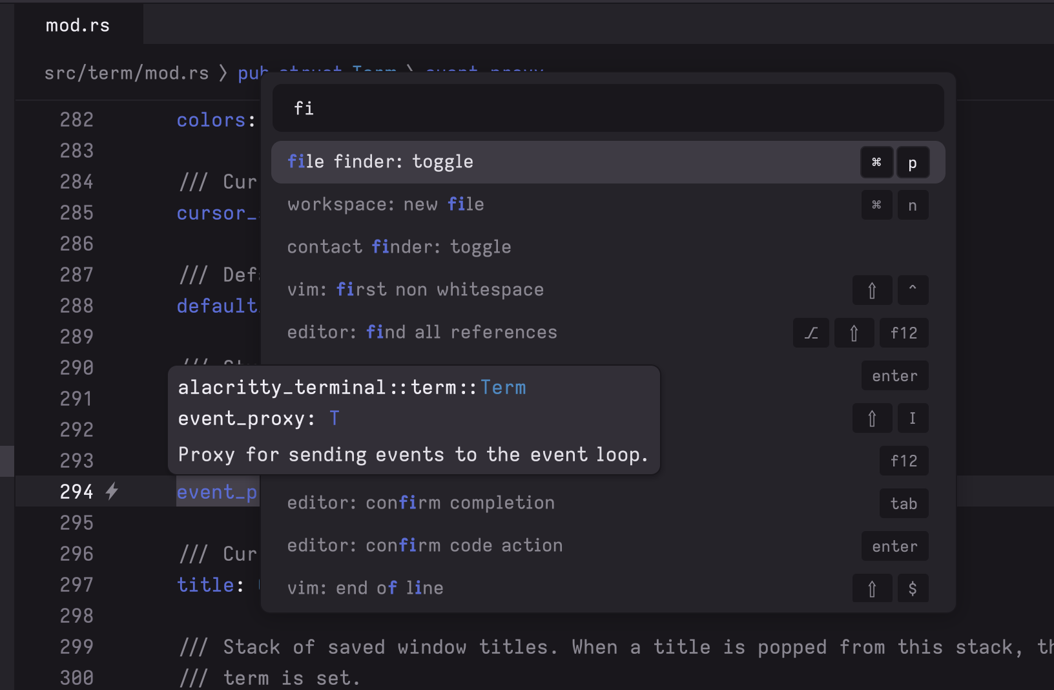Click the "n" key badge beside workspace new file
The height and width of the screenshot is (690, 1054).
[913, 205]
